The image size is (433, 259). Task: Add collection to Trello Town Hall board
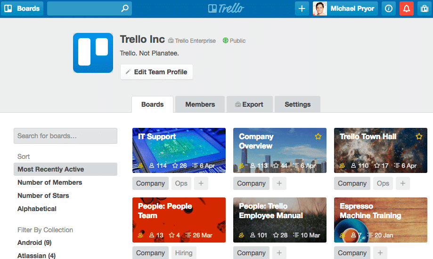403,183
